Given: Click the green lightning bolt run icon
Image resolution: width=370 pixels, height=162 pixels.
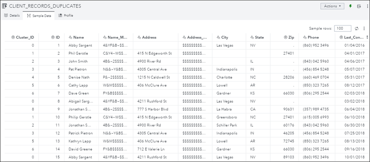Looking at the screenshot, I should pos(350,6).
